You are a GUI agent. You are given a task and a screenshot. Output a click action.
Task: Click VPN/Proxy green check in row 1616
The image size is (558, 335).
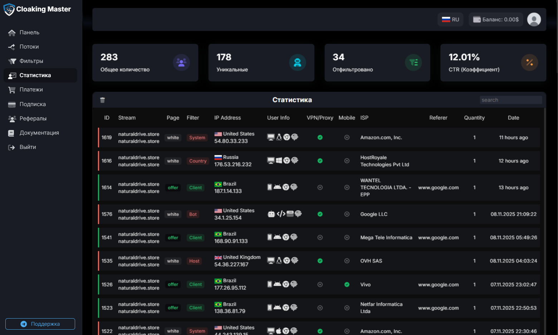320,161
